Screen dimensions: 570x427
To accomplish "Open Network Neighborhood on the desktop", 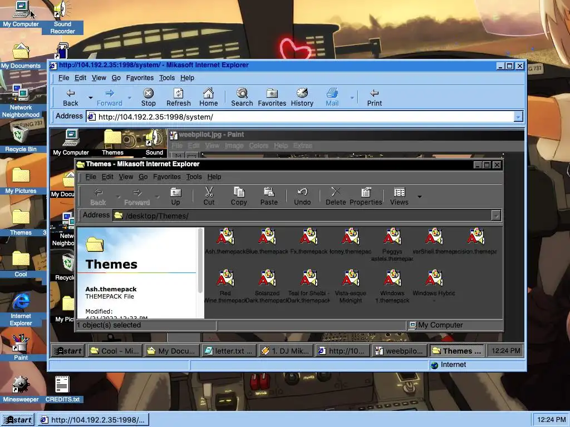I will coord(21,101).
